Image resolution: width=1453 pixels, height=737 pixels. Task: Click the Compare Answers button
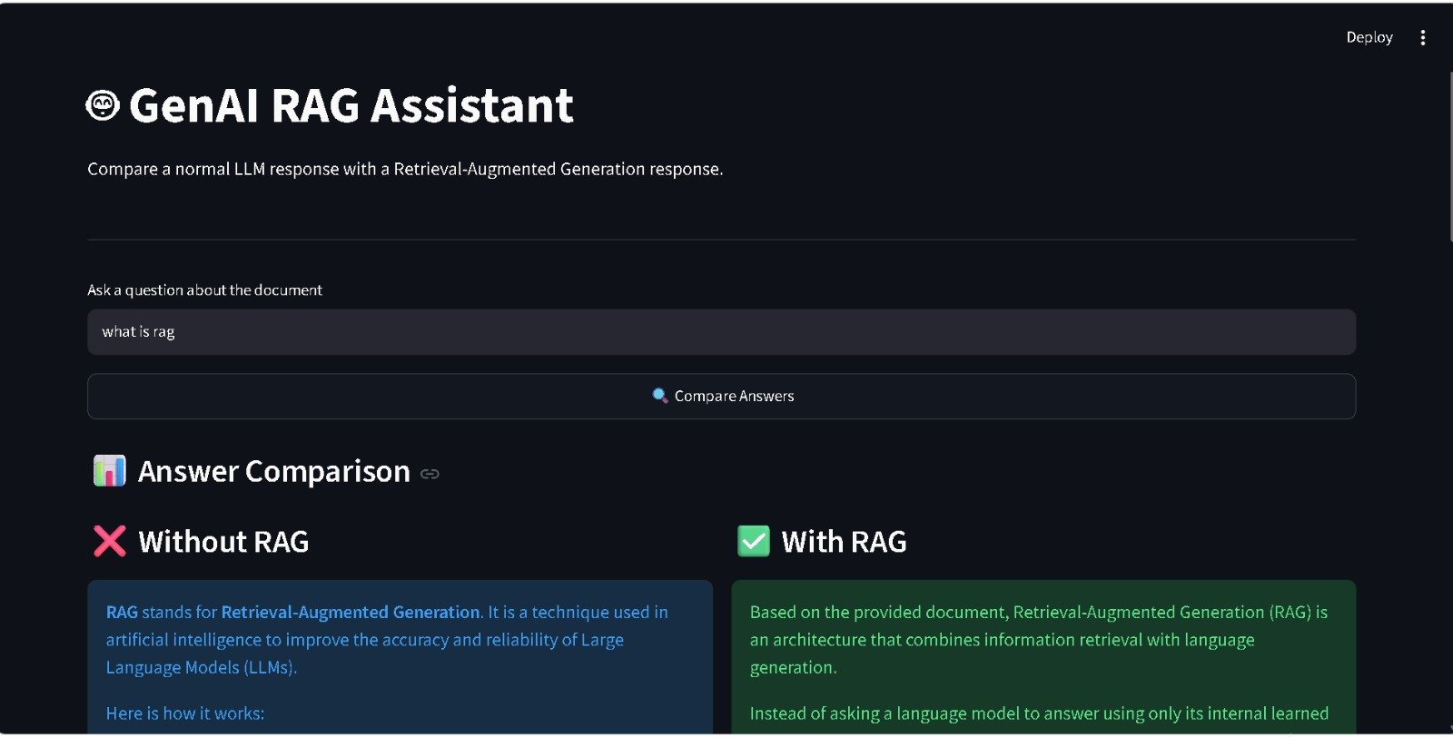tap(722, 397)
